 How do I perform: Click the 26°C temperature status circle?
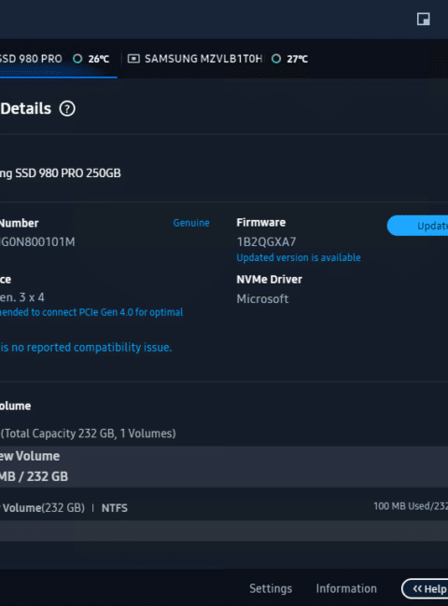point(77,59)
